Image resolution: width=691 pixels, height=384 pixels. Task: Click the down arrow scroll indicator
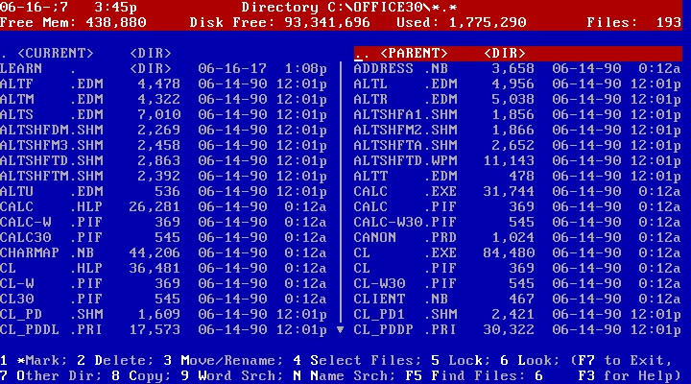(340, 329)
